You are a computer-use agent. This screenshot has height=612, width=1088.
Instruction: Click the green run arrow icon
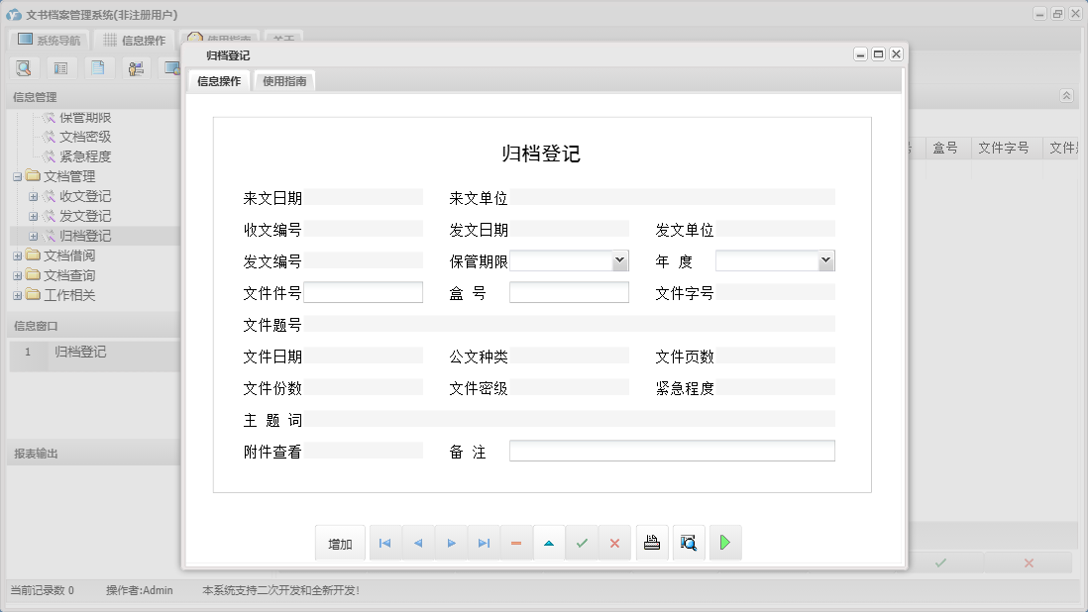pos(725,542)
